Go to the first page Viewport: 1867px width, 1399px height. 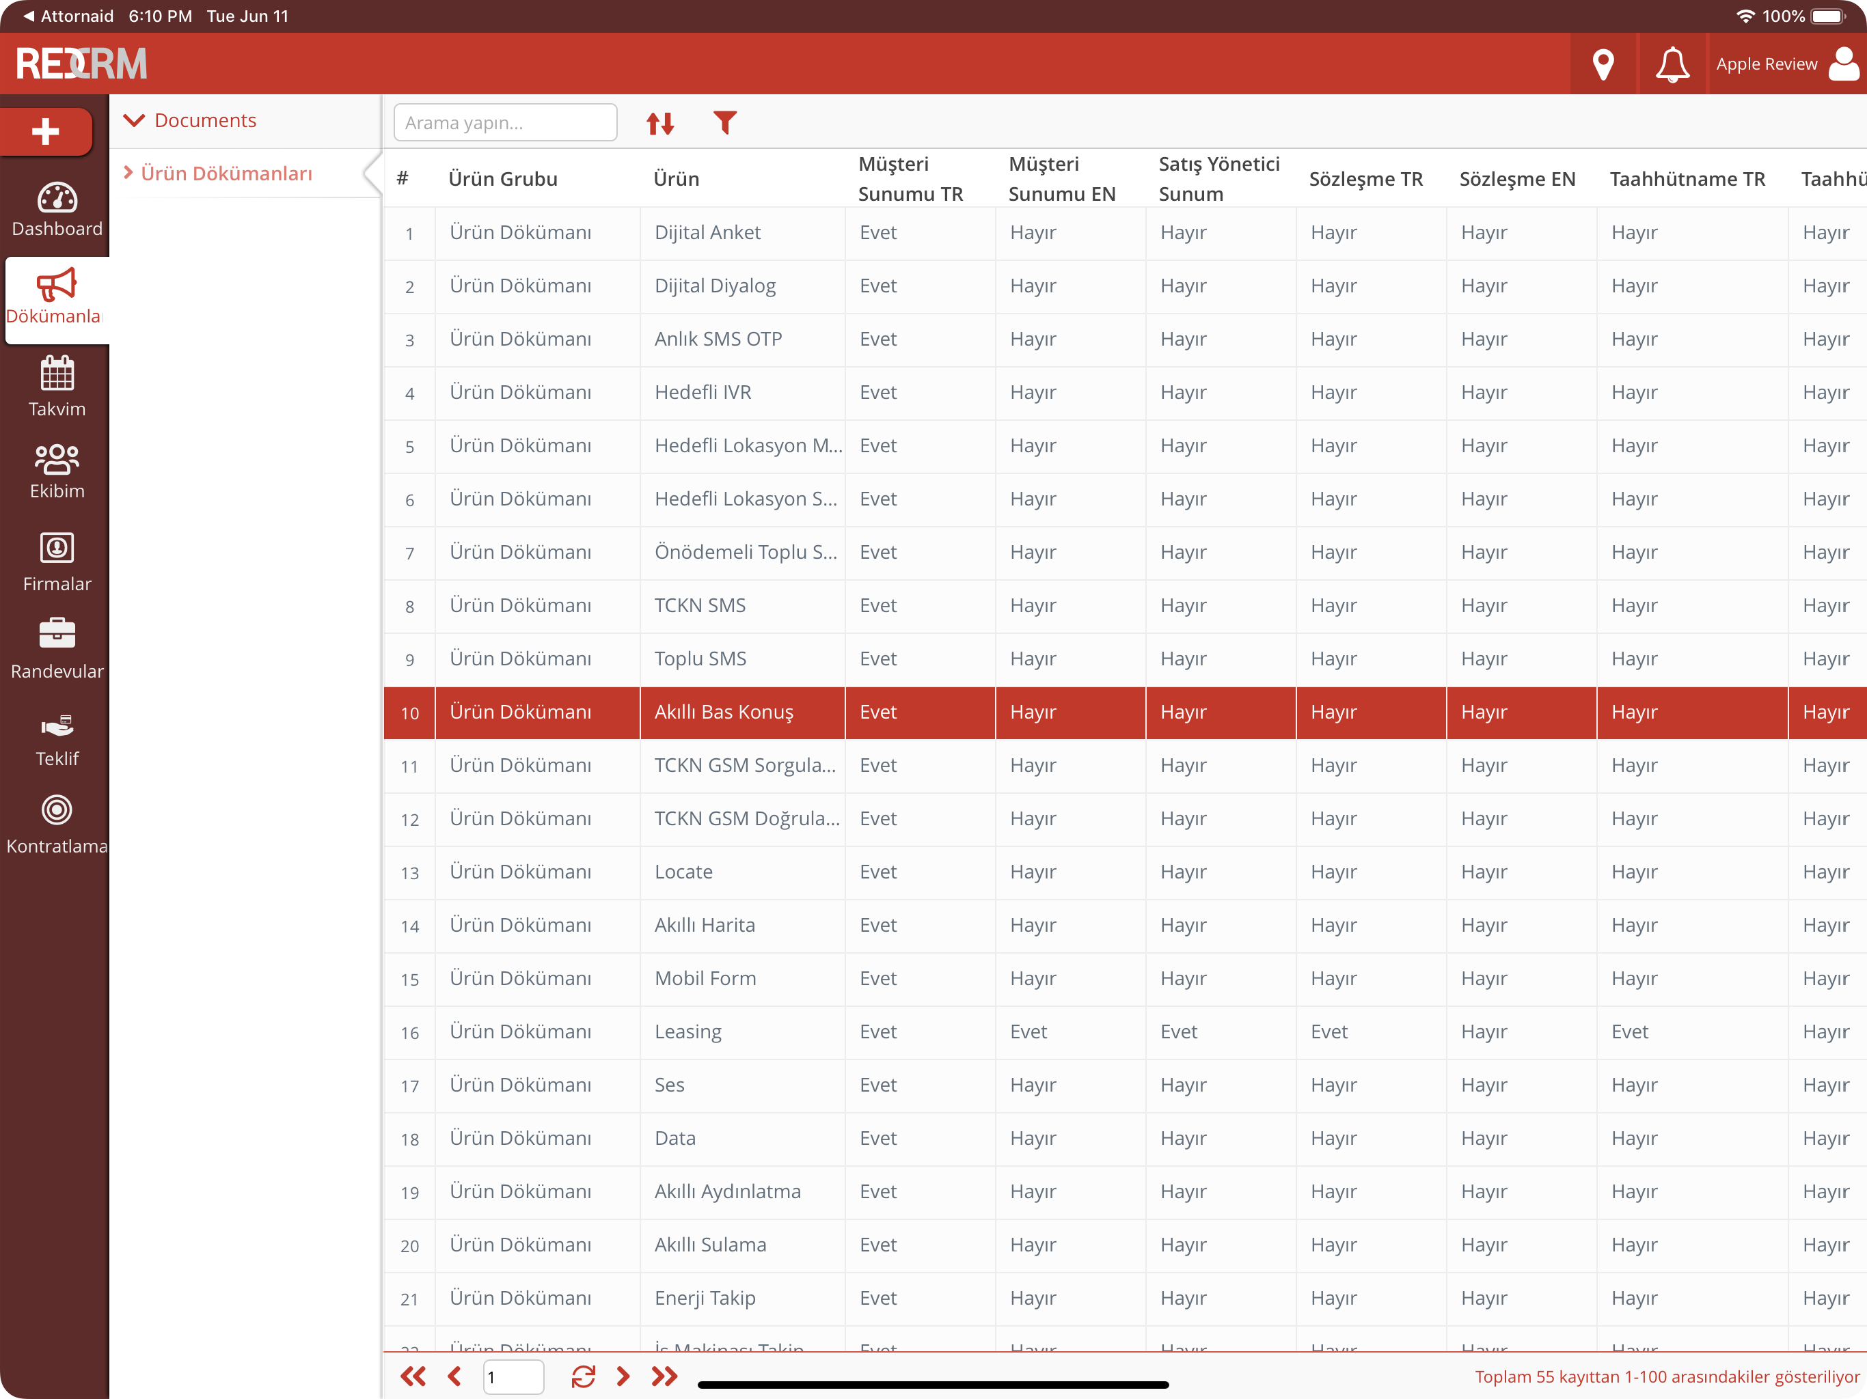(x=413, y=1377)
